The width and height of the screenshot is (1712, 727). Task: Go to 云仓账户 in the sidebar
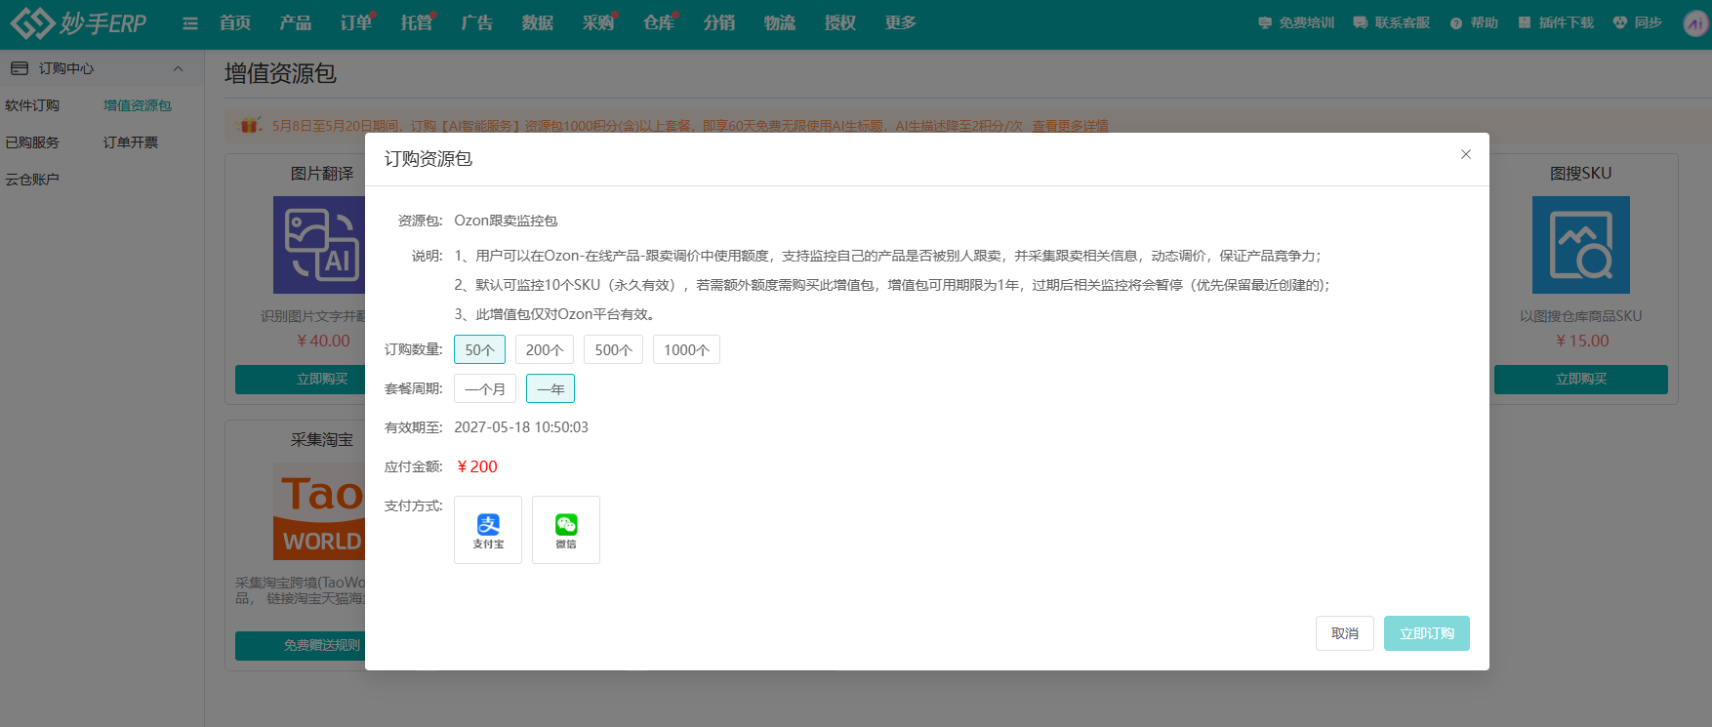(32, 180)
